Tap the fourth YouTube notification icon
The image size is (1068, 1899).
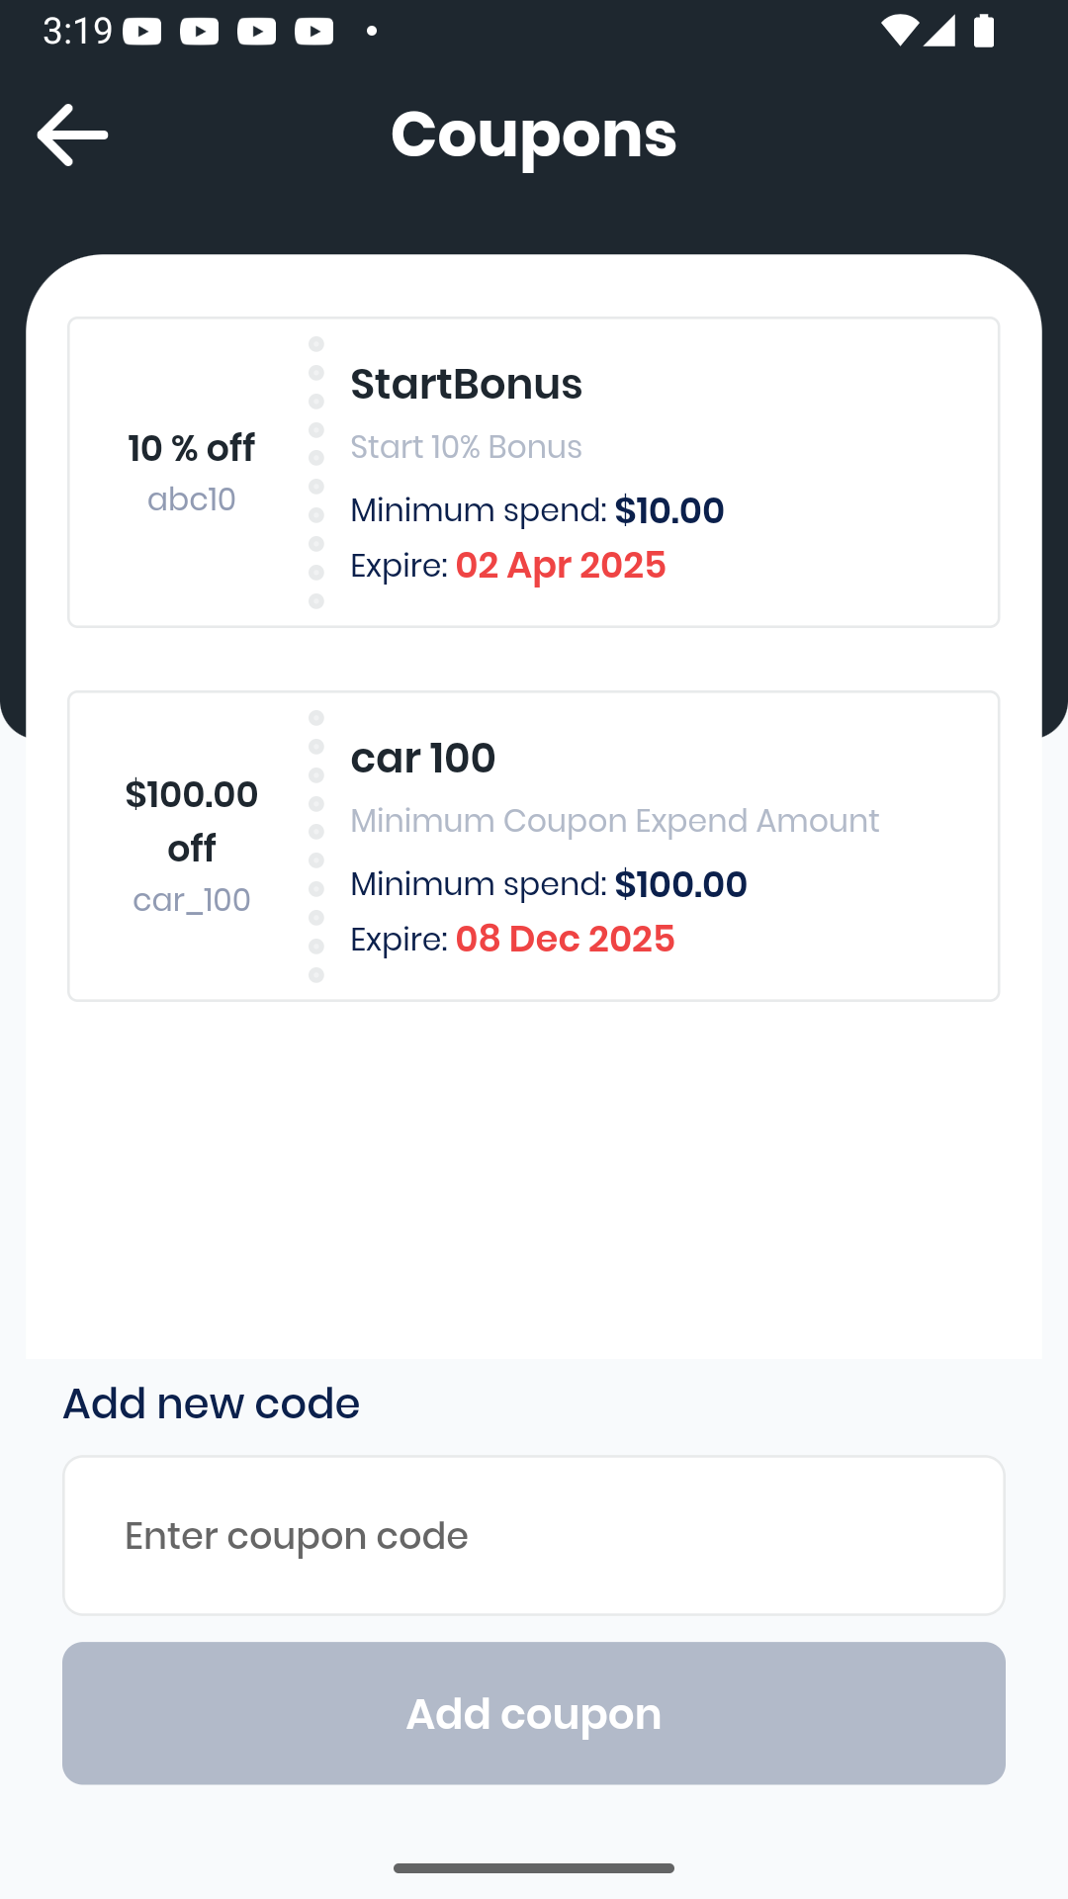click(x=314, y=32)
